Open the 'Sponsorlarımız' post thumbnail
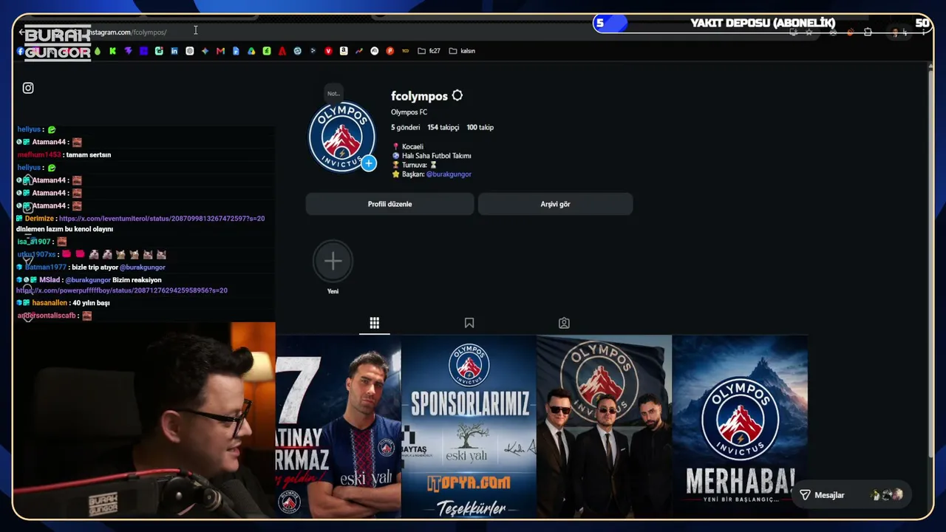Image resolution: width=946 pixels, height=532 pixels. point(469,426)
